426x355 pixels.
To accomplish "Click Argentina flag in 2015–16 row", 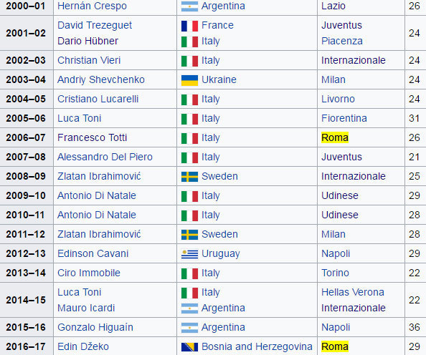I will coord(189,328).
